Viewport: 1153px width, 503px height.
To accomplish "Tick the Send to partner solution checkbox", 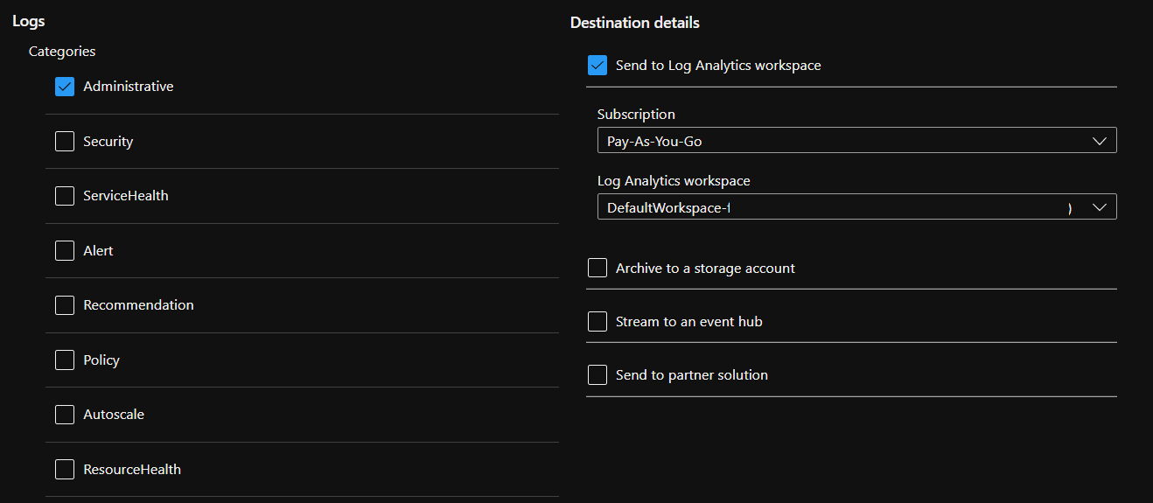I will point(597,375).
